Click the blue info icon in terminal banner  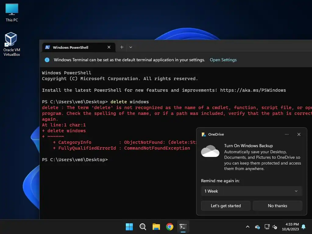coord(47,60)
